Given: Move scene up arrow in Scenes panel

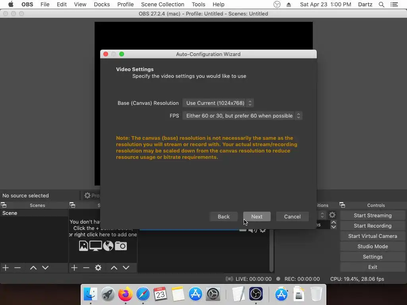Looking at the screenshot, I should click(x=33, y=268).
